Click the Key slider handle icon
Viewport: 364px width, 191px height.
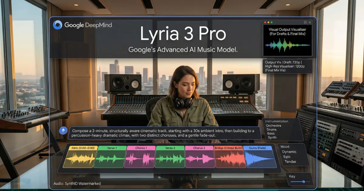point(304,182)
